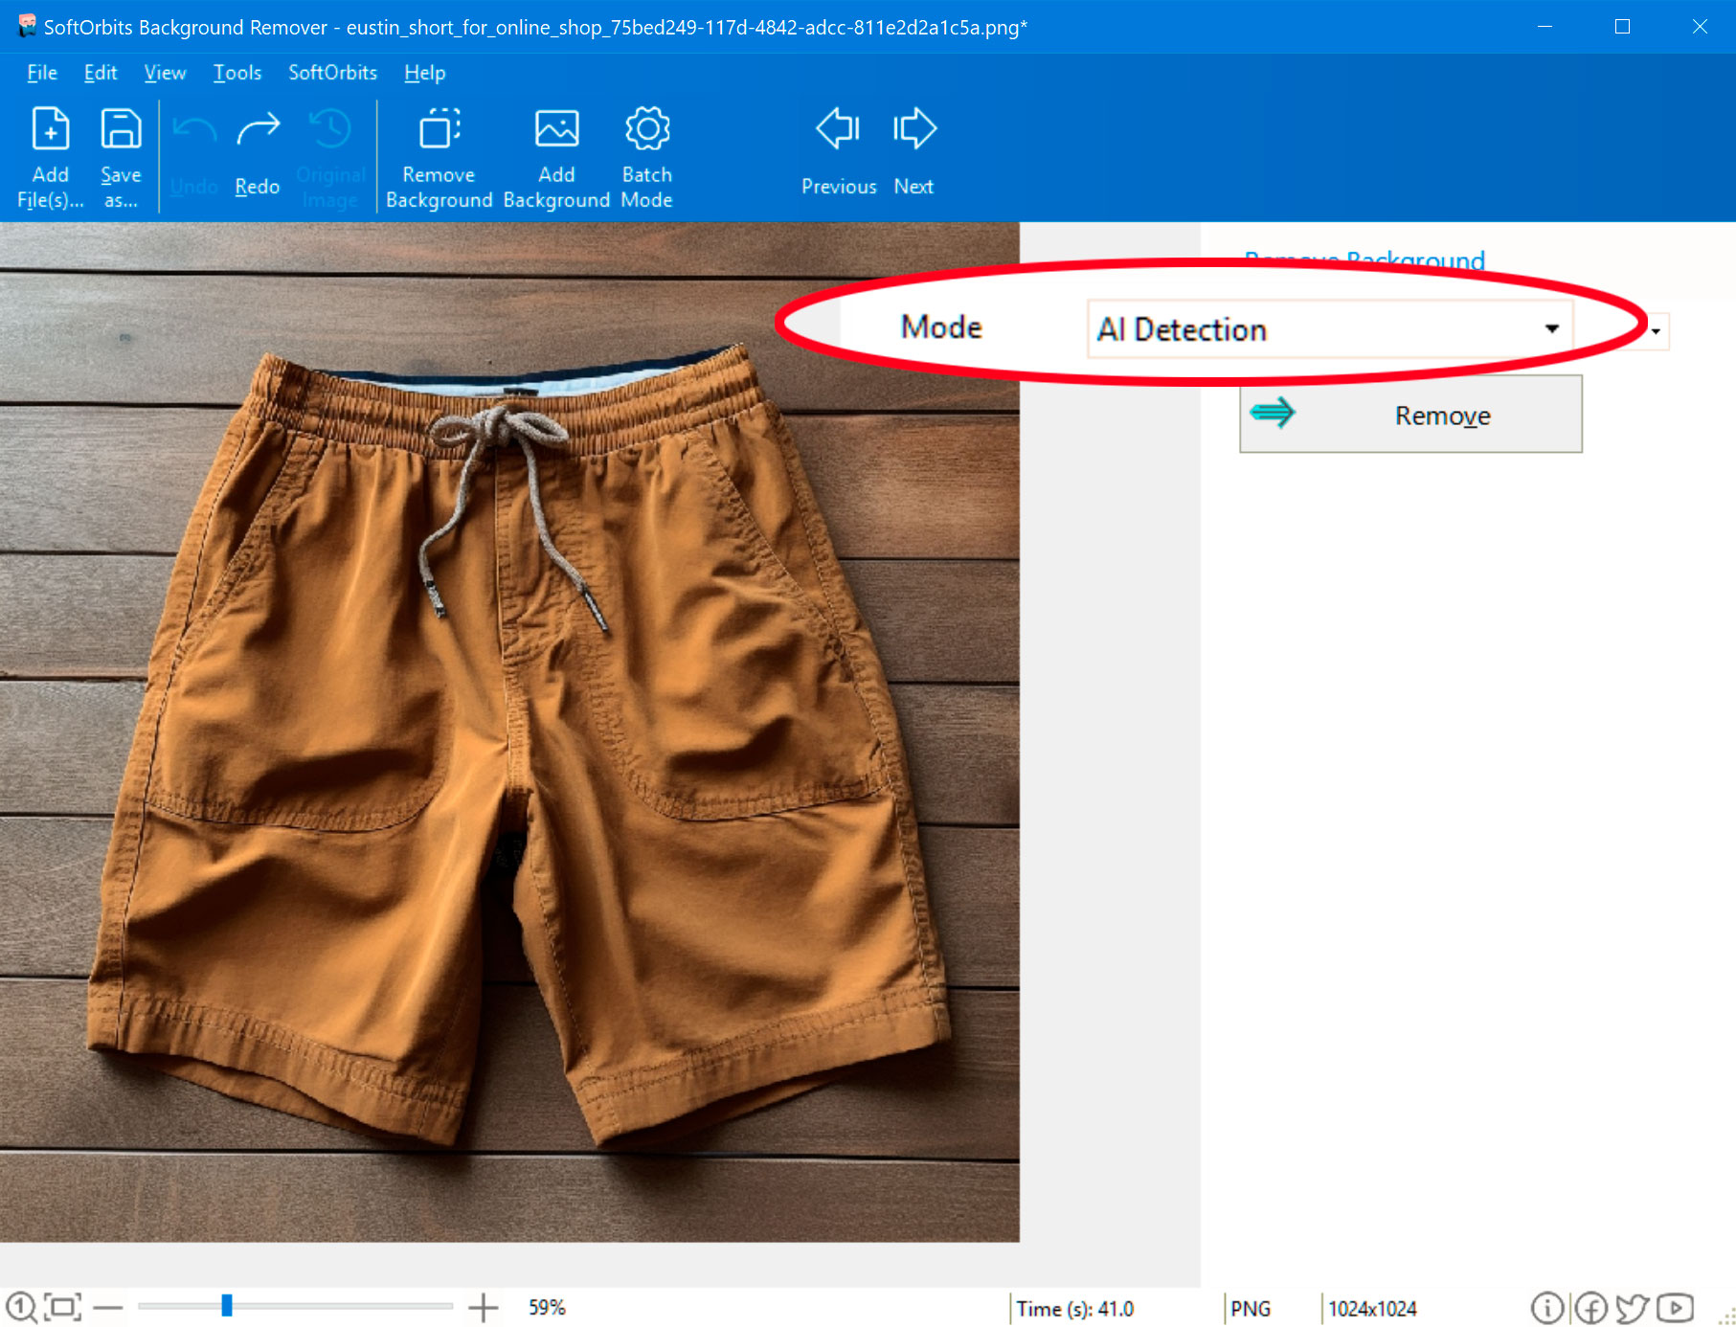Screen dimensions: 1736x1327
Task: Adjust the zoom slider at the bottom
Action: (x=226, y=1305)
